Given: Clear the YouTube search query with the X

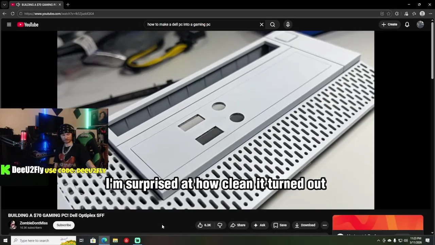Looking at the screenshot, I should [x=261, y=24].
